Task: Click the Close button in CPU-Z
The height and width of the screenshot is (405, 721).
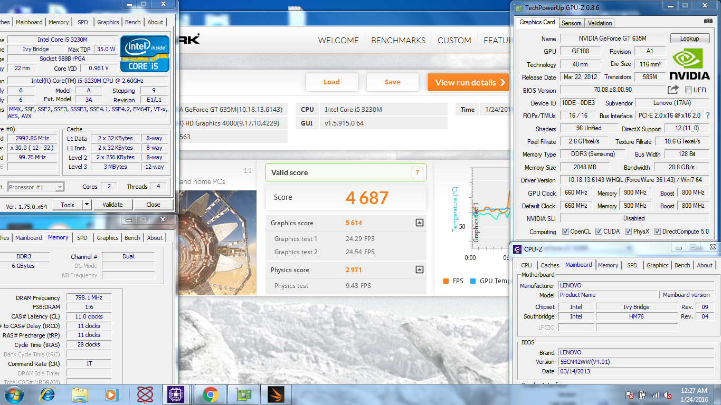Action: 153,205
